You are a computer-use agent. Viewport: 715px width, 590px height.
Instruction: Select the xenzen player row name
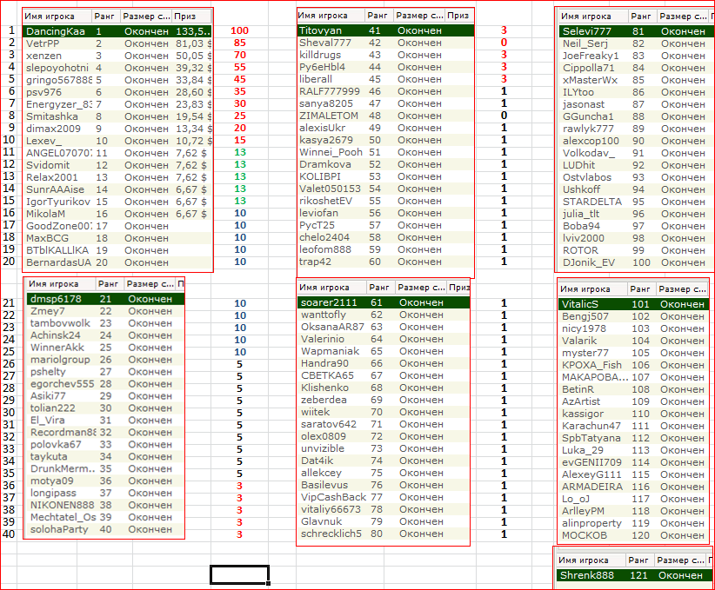point(43,56)
